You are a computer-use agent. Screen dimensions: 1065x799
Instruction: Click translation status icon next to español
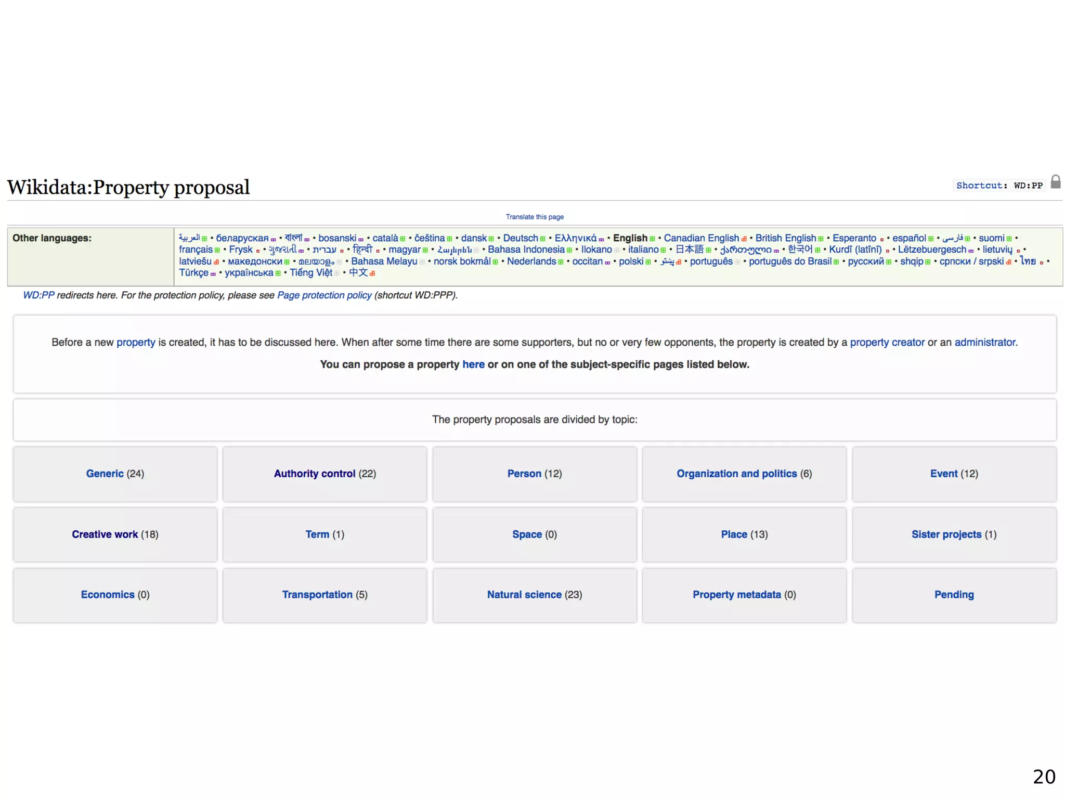pos(931,239)
